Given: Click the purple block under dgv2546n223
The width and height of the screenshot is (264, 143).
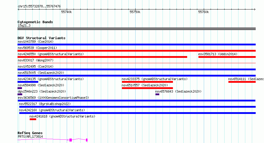Looking at the screenshot, I should [x=20, y=94].
